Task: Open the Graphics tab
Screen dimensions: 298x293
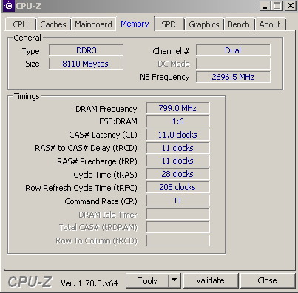Action: [204, 24]
